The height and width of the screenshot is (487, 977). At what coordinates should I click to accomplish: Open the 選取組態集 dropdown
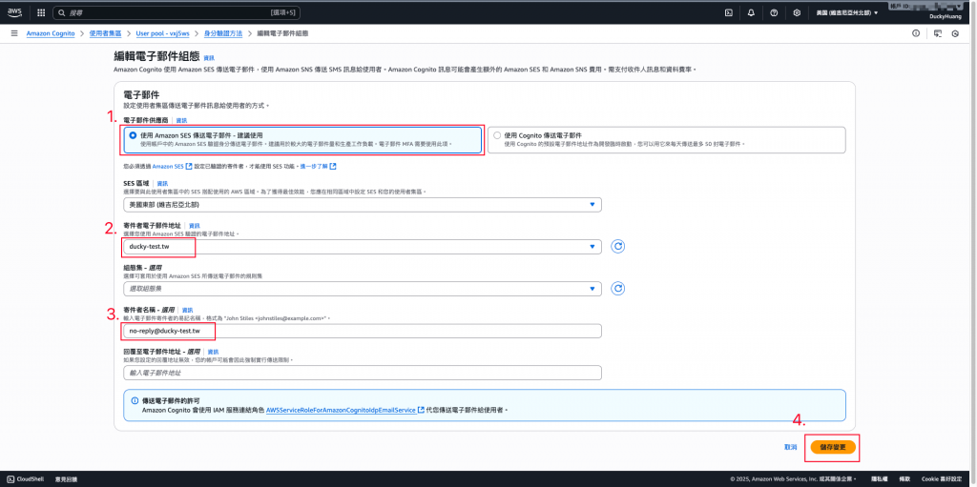coord(363,289)
